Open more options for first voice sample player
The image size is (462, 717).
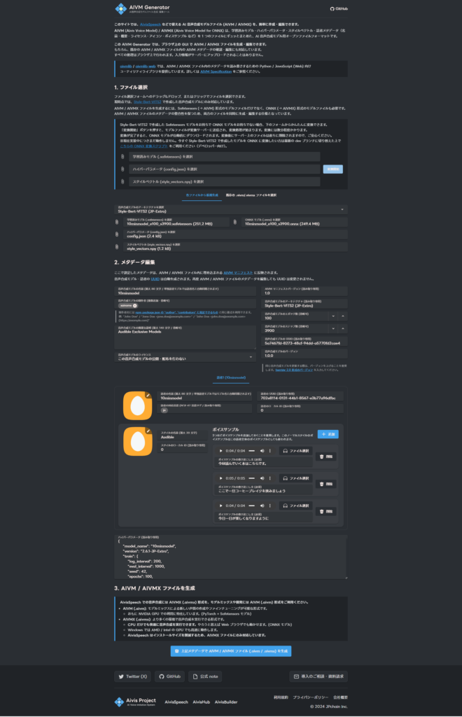pos(270,451)
